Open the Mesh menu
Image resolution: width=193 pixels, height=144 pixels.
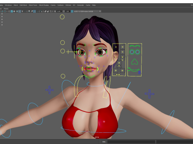pyautogui.click(x=16, y=5)
